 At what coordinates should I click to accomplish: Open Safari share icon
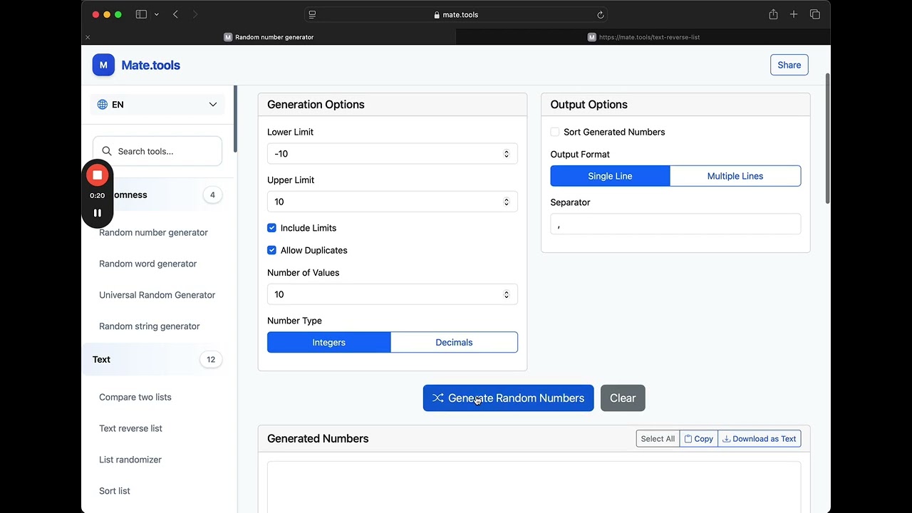pyautogui.click(x=773, y=14)
